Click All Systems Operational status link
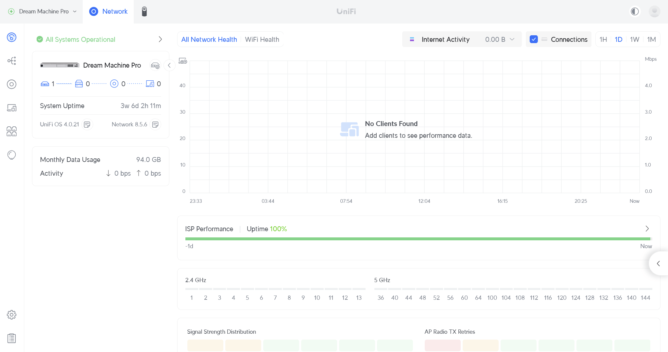Image resolution: width=668 pixels, height=352 pixels. pyautogui.click(x=80, y=40)
